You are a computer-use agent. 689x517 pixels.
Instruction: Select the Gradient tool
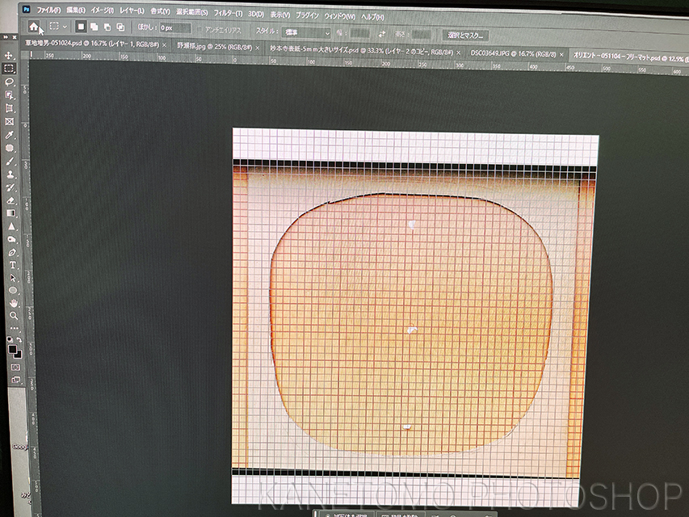pyautogui.click(x=11, y=213)
